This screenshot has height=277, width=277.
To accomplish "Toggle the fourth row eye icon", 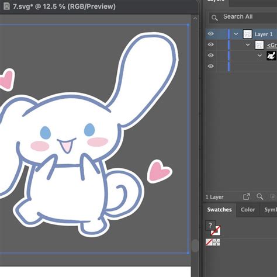I will coord(210,66).
